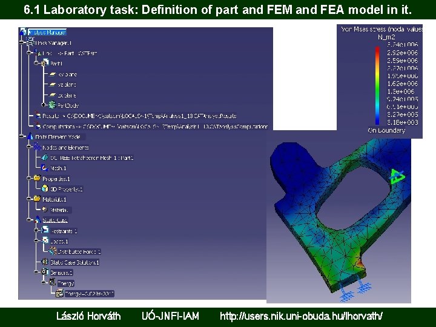
Task: Select the Computations file path row
Action: pos(155,126)
